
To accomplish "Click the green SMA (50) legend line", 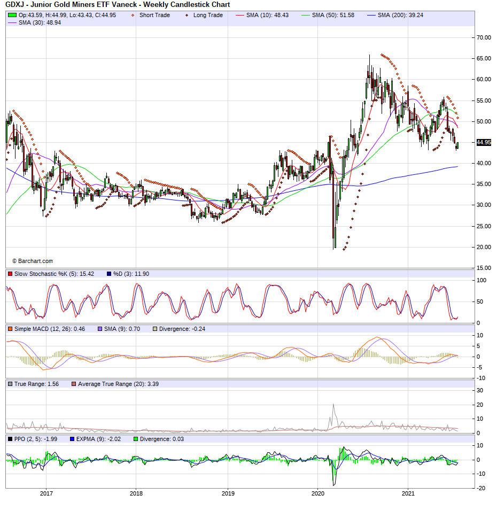I will point(306,16).
